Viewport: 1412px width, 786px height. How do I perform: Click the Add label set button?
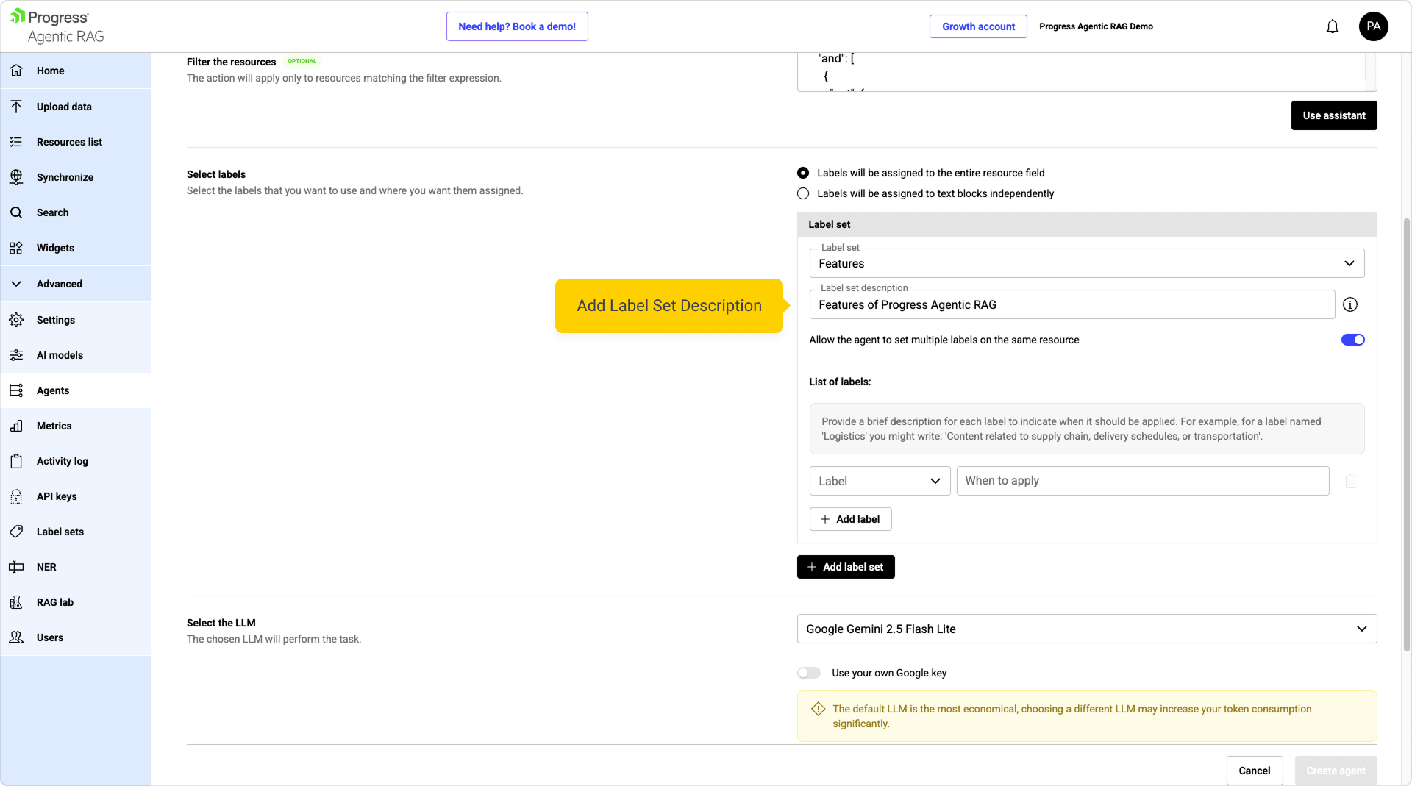point(845,567)
